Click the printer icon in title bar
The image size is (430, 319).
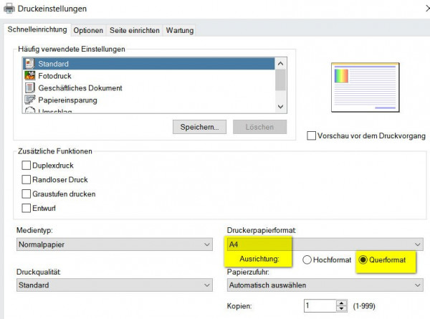tap(9, 9)
